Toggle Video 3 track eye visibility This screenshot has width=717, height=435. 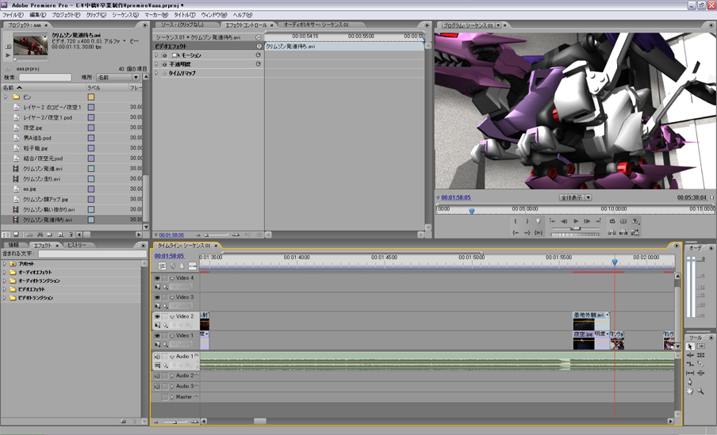[x=157, y=297]
